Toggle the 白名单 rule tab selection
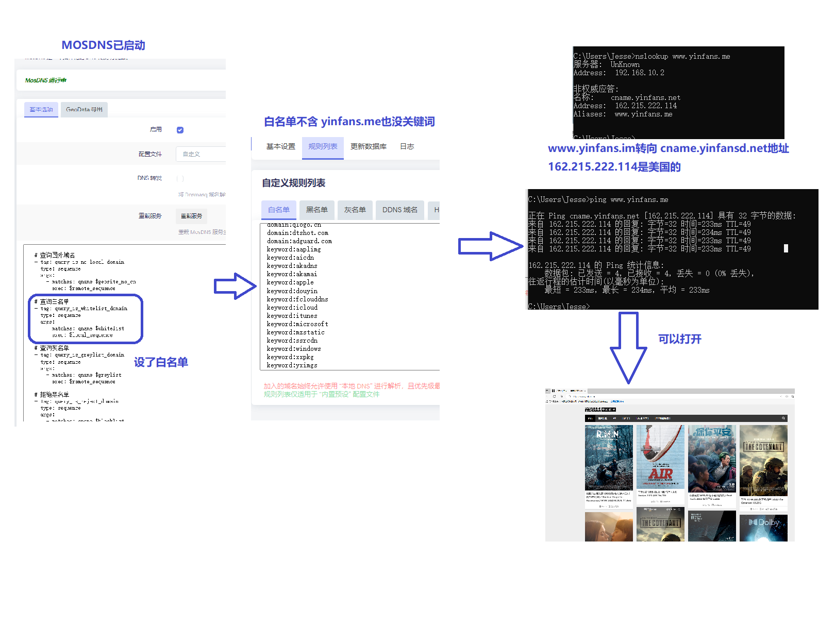Screen dimensions: 835x643 (x=278, y=210)
